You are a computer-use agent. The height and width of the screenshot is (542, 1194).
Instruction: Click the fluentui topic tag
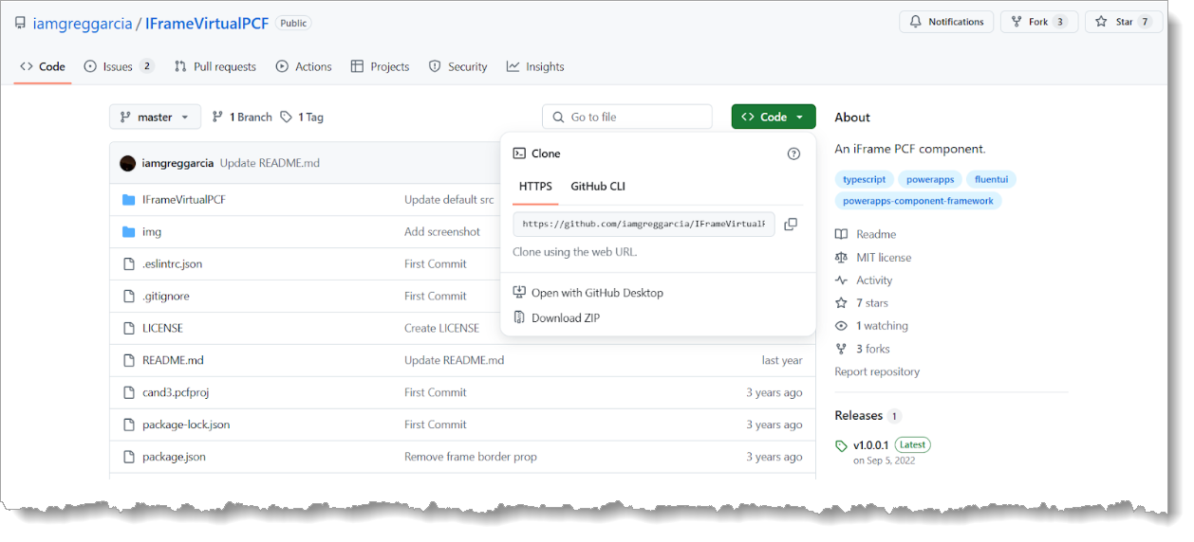point(991,179)
